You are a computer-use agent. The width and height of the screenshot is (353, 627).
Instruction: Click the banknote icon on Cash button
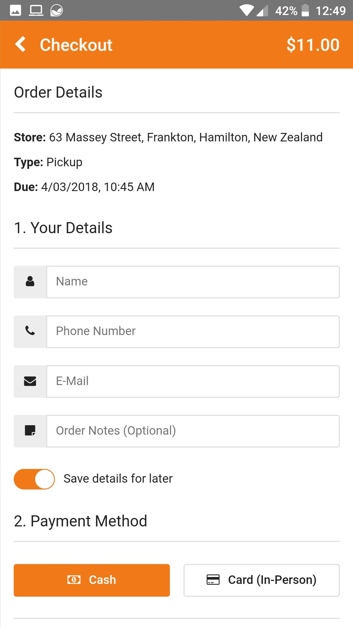point(74,580)
